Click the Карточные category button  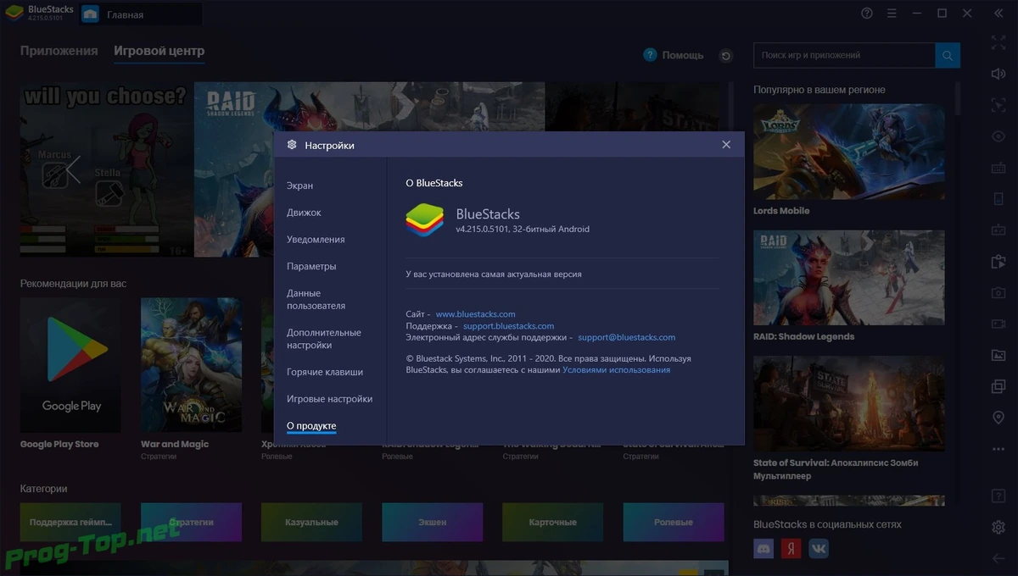(552, 523)
